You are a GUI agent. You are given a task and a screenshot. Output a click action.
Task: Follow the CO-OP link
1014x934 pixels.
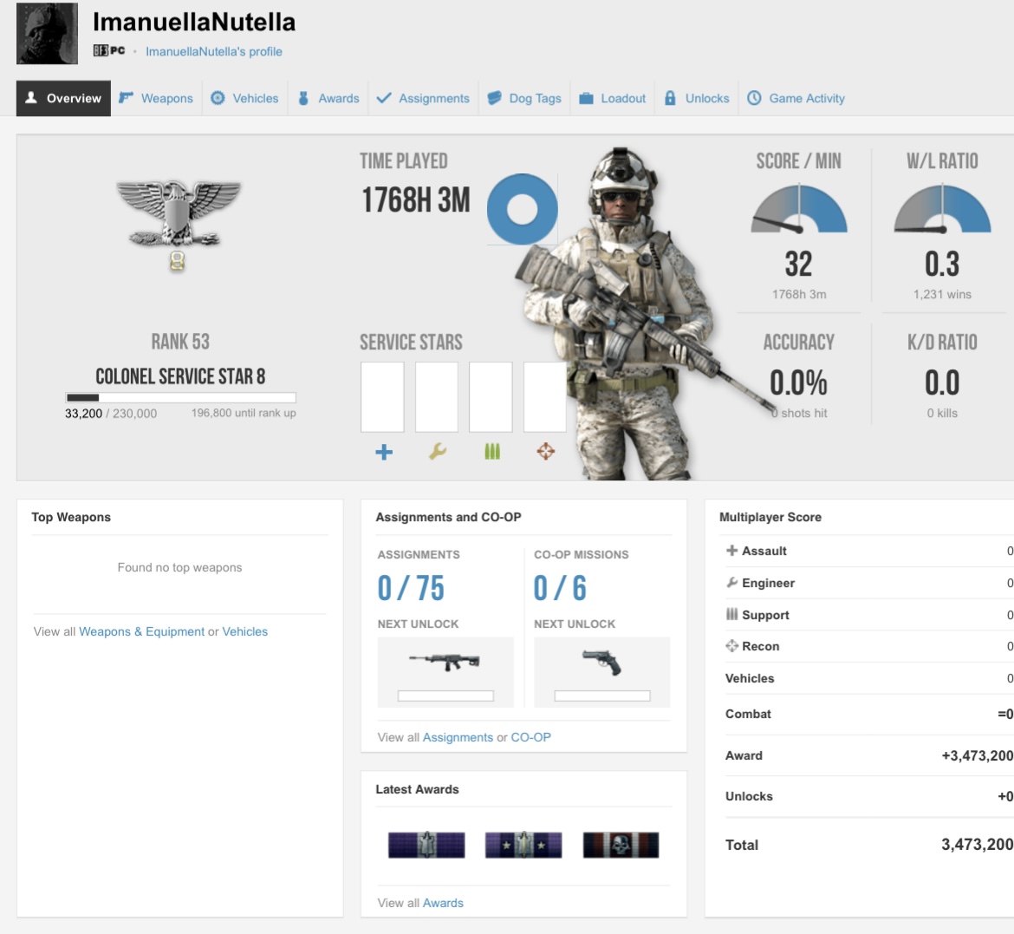click(x=531, y=737)
